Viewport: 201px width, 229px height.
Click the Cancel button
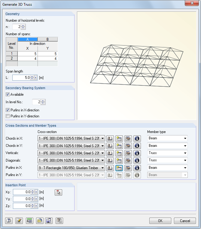185,221
